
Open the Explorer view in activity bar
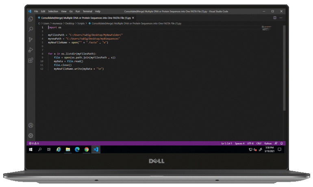click(31, 19)
